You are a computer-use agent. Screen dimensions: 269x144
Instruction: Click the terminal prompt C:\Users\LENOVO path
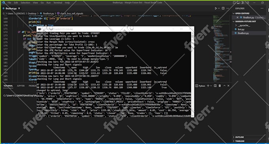click(20, 95)
